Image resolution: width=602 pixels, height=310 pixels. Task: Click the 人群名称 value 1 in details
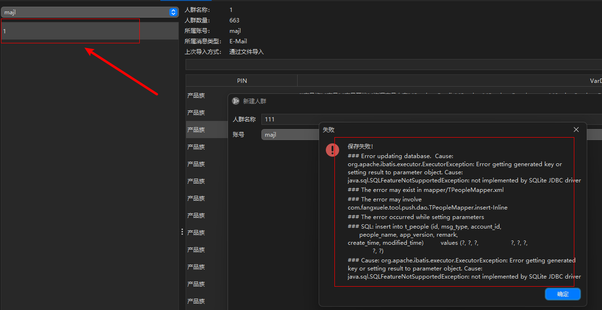[x=231, y=10]
